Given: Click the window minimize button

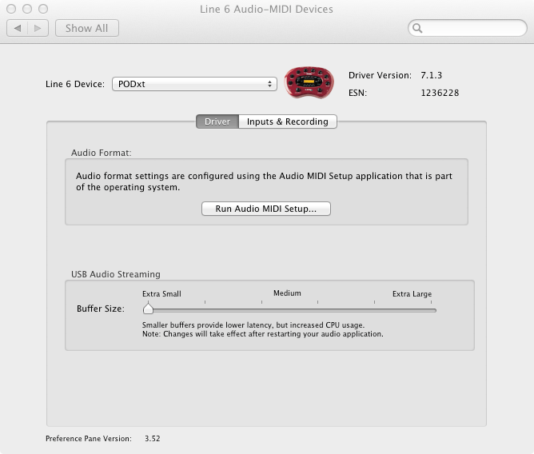Looking at the screenshot, I should tap(27, 9).
